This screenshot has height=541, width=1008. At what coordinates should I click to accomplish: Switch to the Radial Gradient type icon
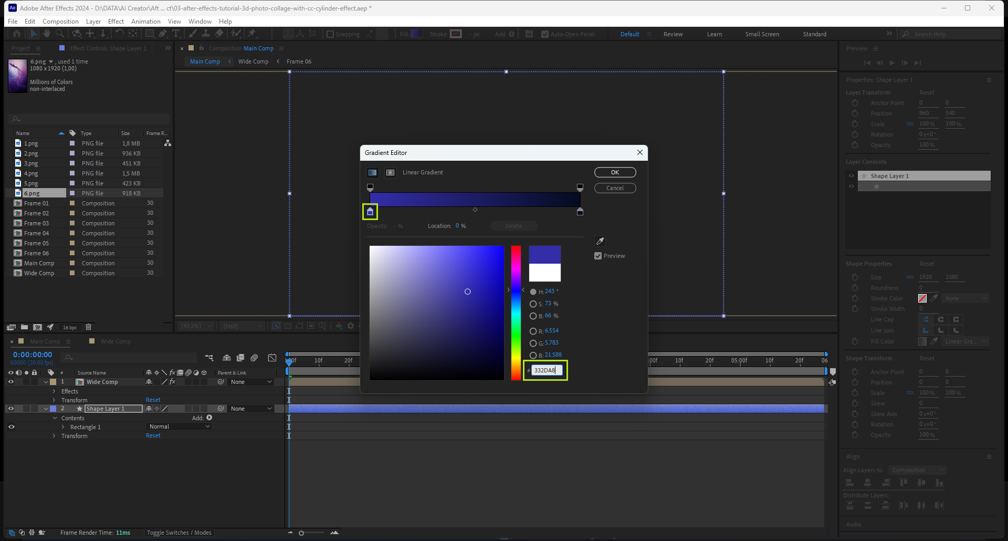click(390, 173)
